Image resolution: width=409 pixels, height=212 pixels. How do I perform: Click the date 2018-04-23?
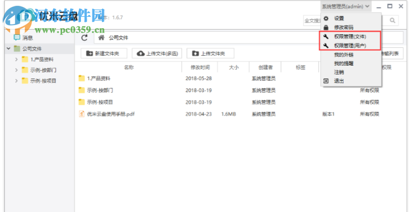click(x=198, y=114)
